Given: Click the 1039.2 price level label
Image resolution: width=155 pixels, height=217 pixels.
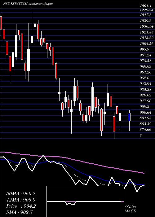Looking at the screenshot, I should [x=145, y=21].
